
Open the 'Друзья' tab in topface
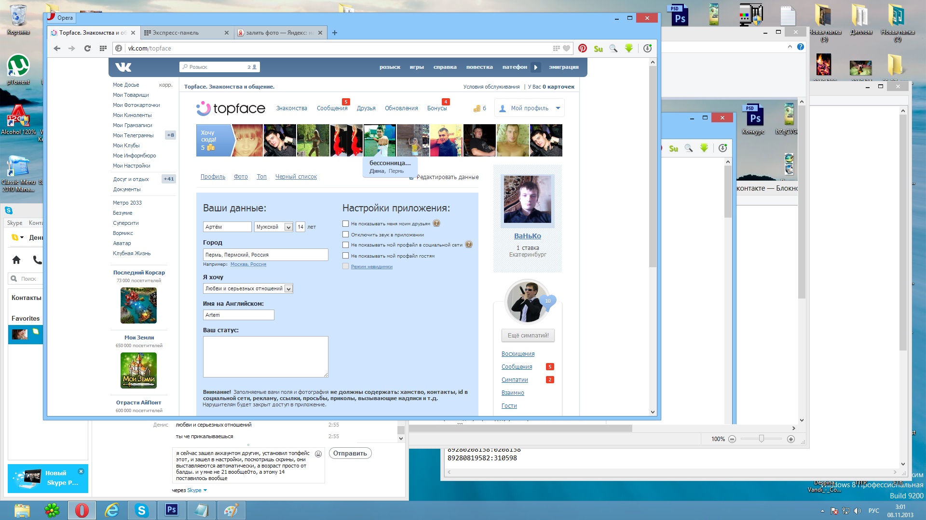point(366,108)
